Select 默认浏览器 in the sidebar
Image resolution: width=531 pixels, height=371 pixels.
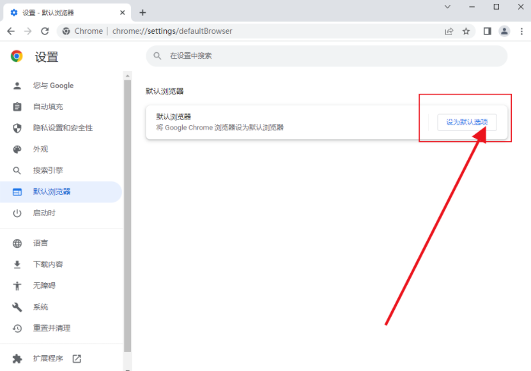[x=61, y=192]
